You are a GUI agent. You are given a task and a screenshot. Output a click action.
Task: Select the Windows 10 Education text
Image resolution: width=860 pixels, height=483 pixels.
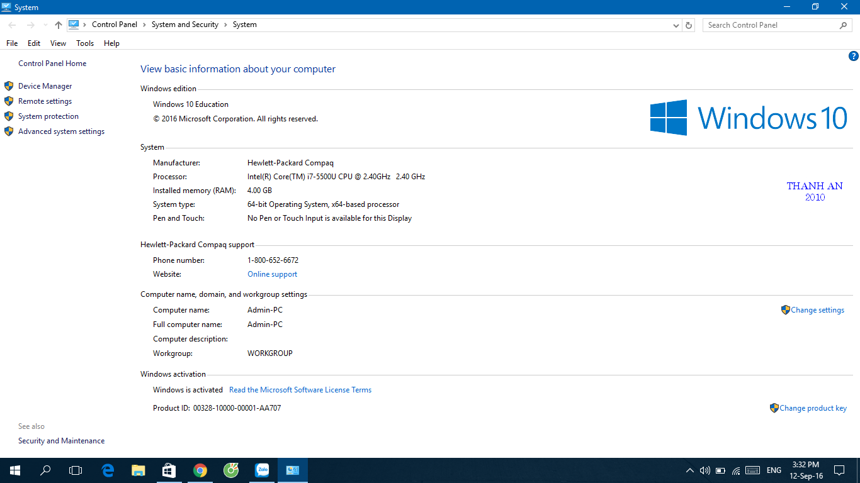(191, 104)
